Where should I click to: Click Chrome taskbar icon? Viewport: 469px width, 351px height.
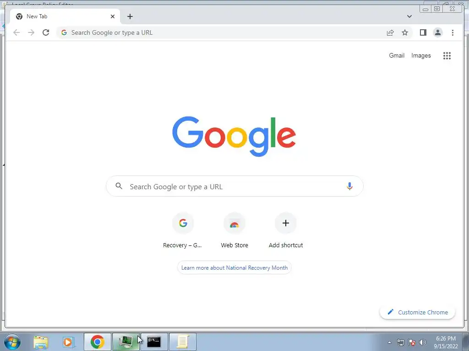tap(98, 342)
